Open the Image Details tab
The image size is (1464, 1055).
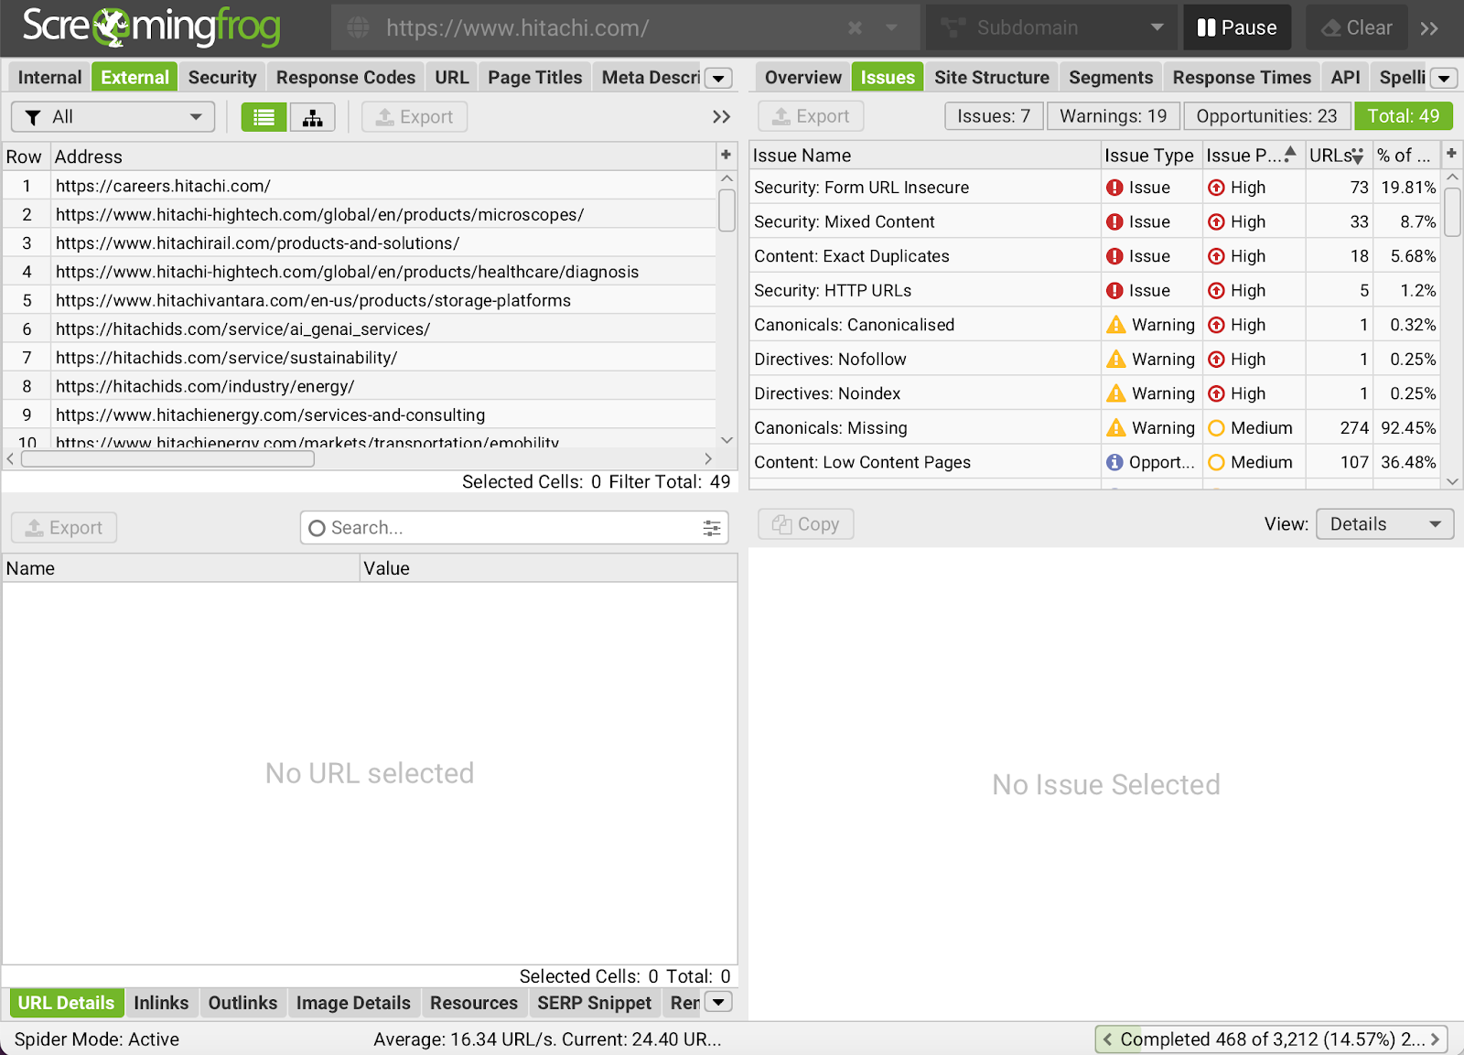click(353, 1003)
